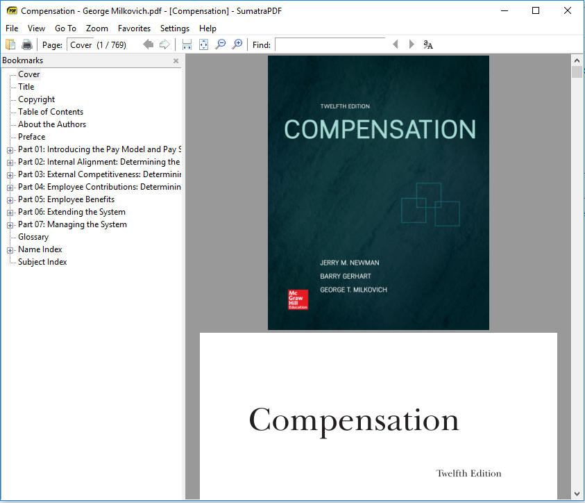Go to the Subject Index bookmark

pyautogui.click(x=42, y=262)
